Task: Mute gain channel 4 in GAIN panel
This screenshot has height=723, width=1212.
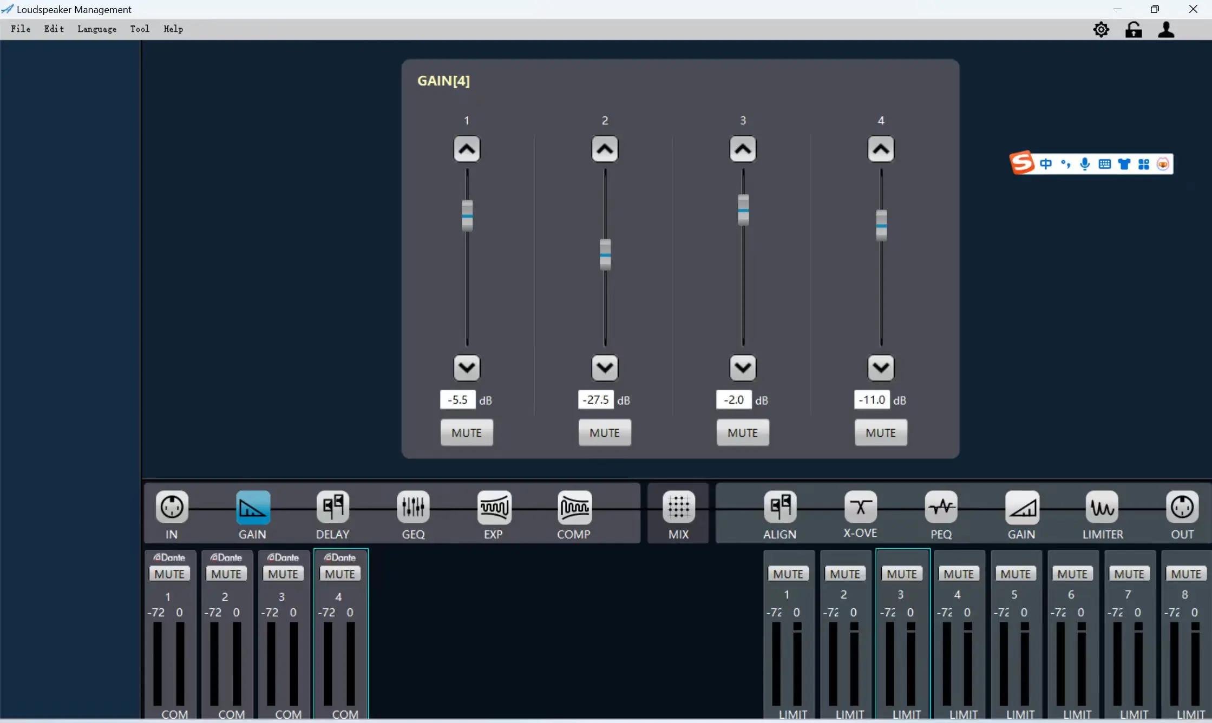Action: [x=881, y=433]
